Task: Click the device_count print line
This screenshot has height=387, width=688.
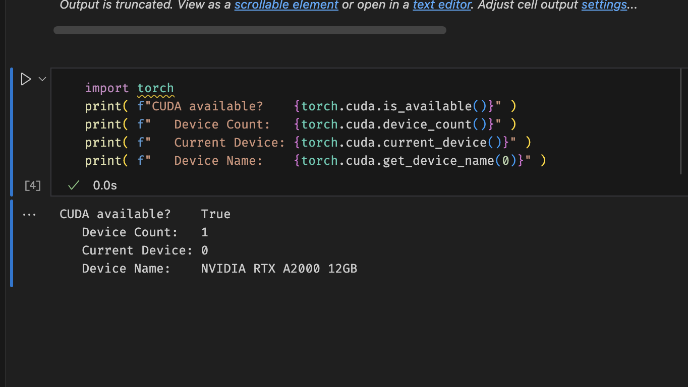Action: pyautogui.click(x=301, y=124)
